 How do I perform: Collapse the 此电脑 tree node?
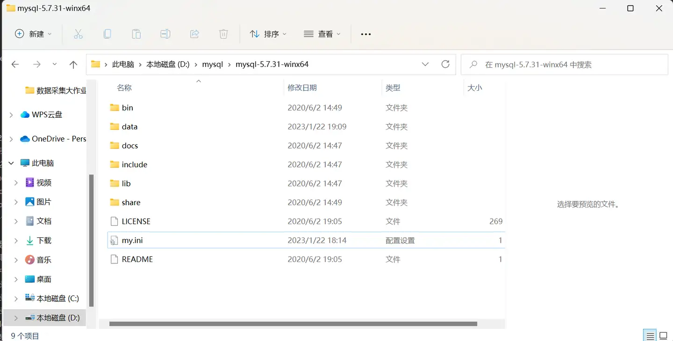tap(11, 163)
